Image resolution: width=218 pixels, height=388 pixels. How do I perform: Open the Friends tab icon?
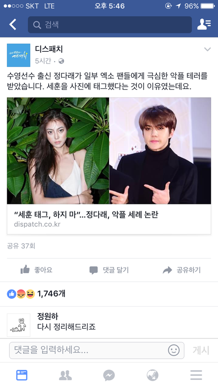pos(65,375)
